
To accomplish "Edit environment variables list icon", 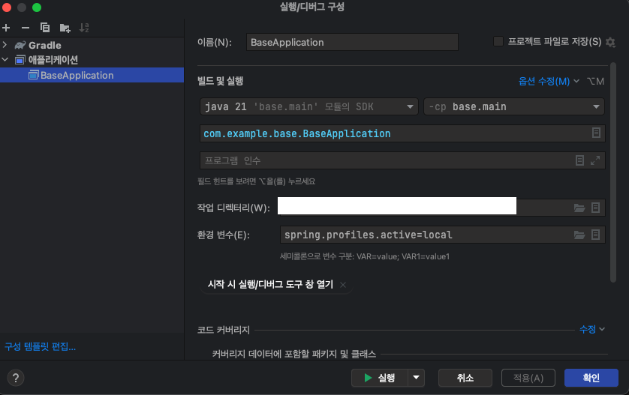I will (x=596, y=235).
